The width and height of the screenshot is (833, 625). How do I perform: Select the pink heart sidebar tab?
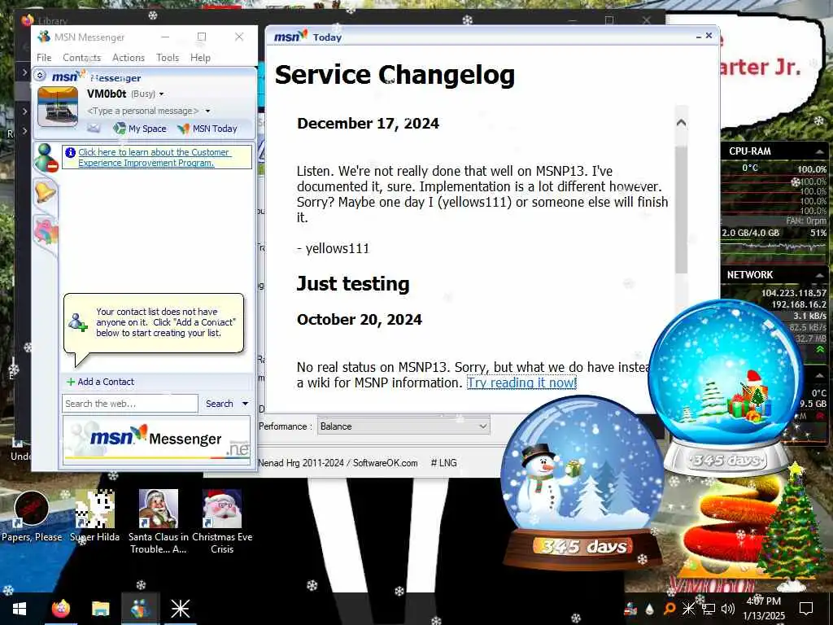[x=46, y=232]
